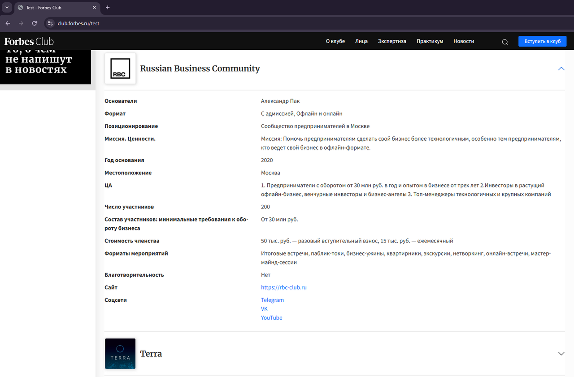Click the Forbes Club logo
Screen dimensions: 574x377
point(29,42)
